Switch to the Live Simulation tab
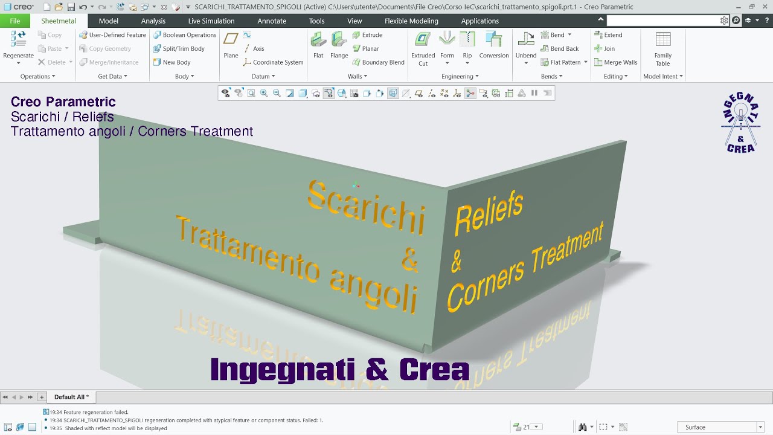Viewport: 773px width, 435px height. pyautogui.click(x=211, y=21)
